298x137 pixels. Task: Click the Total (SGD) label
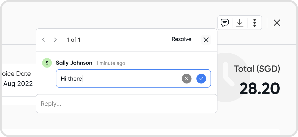coord(257,69)
